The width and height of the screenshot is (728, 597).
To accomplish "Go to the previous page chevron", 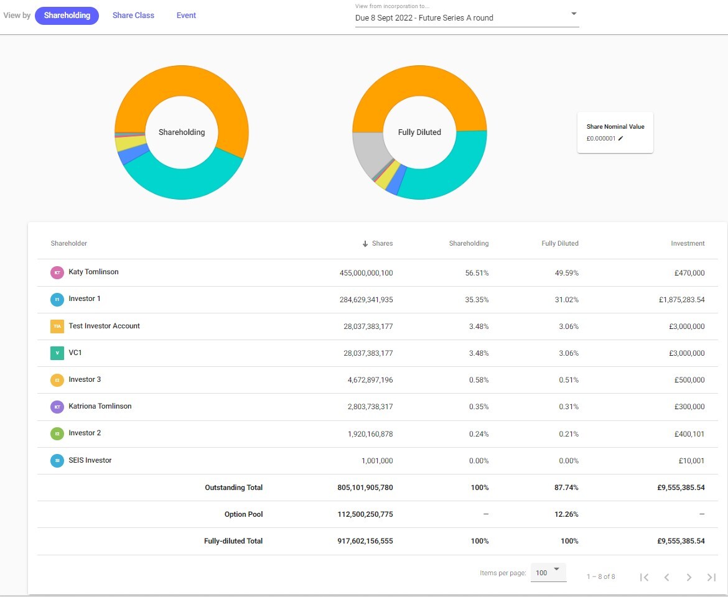I will coord(666,577).
